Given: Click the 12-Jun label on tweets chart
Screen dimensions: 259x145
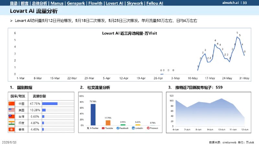Looking at the screenshot, I should click(245, 130).
